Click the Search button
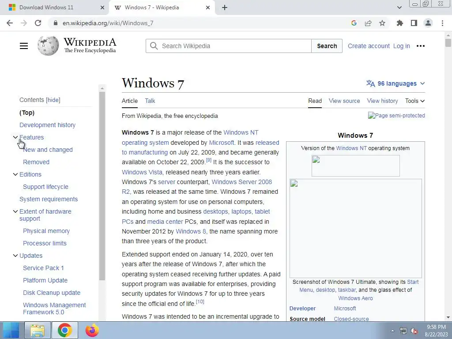 point(327,46)
